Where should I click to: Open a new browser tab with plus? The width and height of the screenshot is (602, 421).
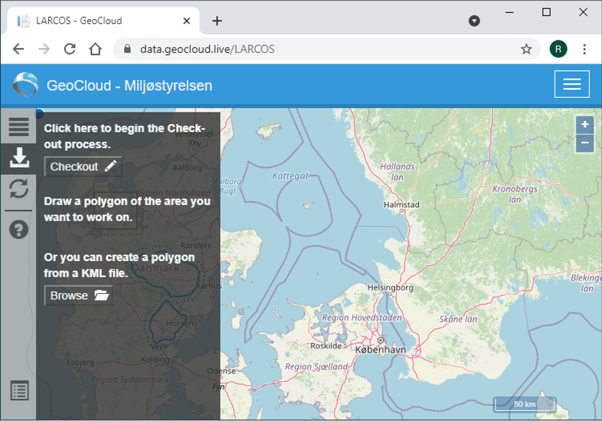[x=217, y=21]
